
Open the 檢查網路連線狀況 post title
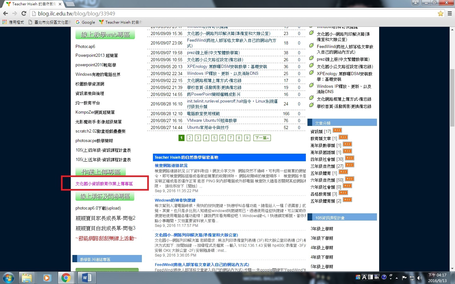click(171, 165)
